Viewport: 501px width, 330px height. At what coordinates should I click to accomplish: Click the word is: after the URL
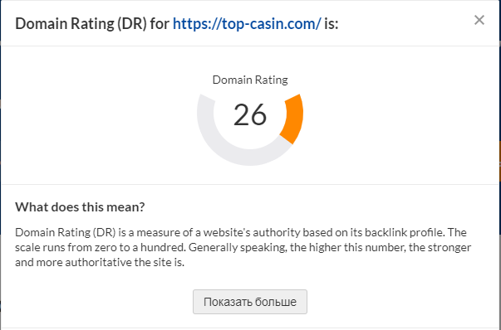[332, 24]
